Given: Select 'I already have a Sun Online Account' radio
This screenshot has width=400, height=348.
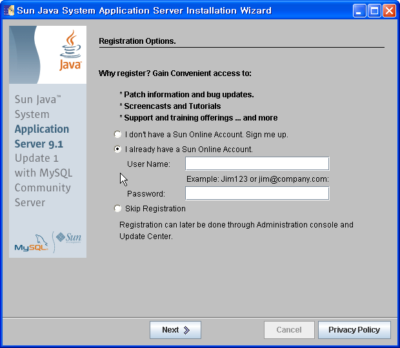Looking at the screenshot, I should point(117,149).
